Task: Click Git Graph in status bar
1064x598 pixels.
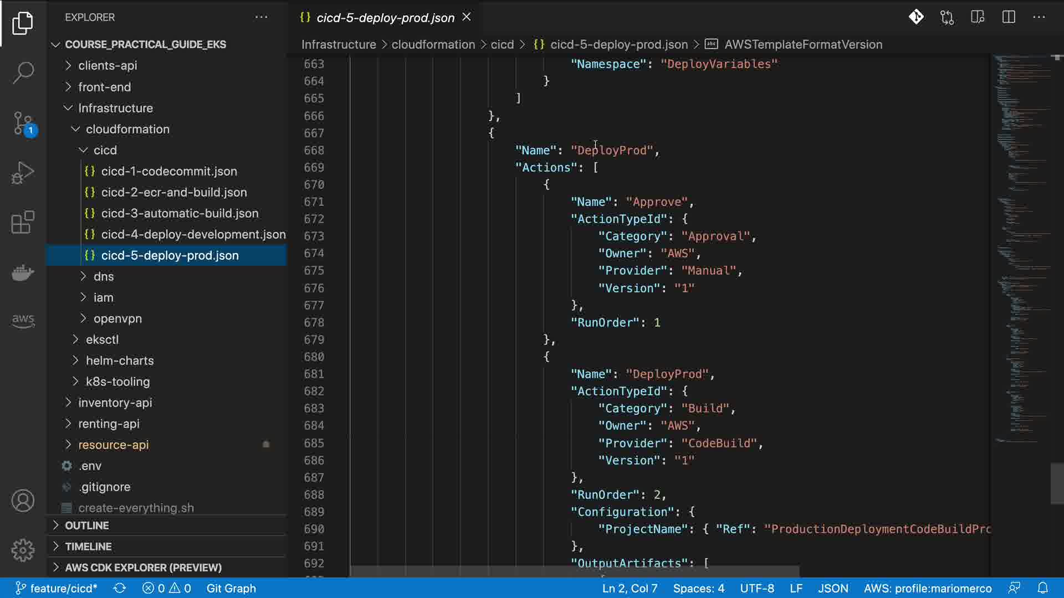Action: tap(231, 588)
